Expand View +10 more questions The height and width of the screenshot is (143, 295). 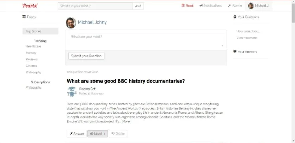pos(247,38)
